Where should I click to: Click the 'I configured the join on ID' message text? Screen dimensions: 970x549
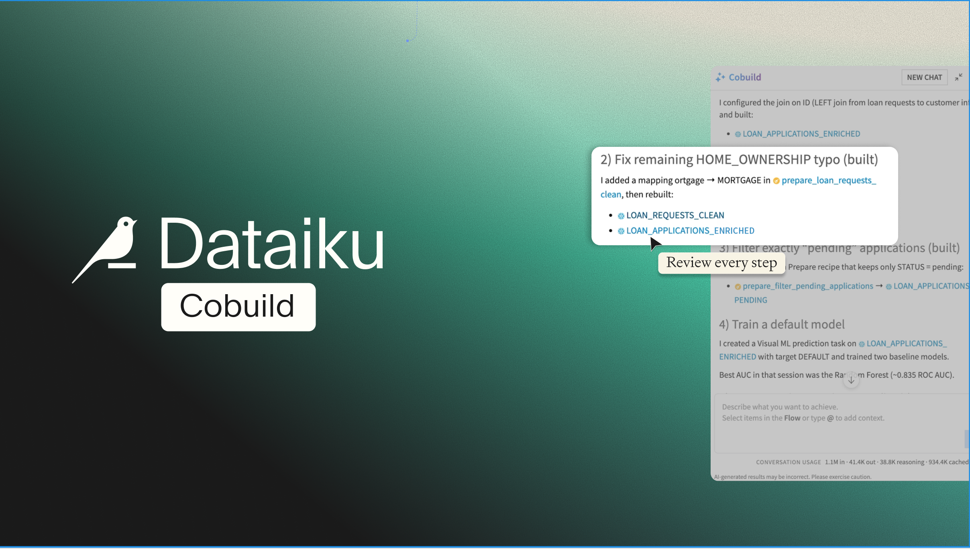[x=843, y=108]
